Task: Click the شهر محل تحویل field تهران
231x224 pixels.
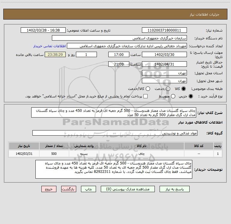Action: (164, 81)
